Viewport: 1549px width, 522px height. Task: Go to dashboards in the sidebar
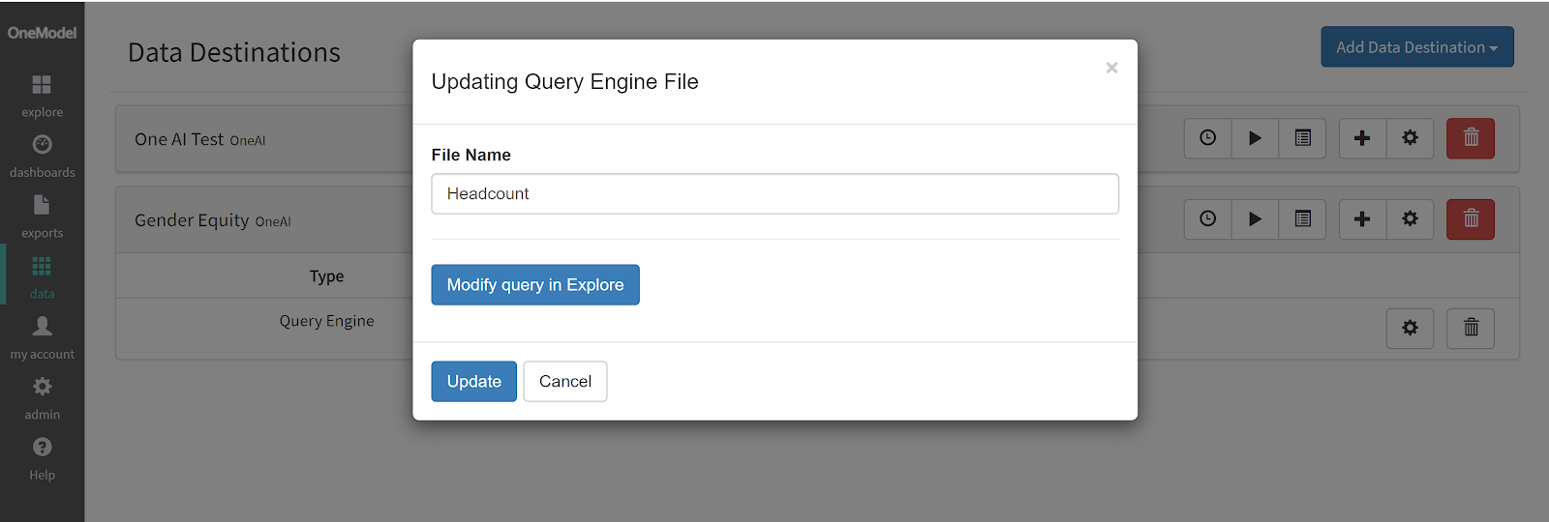pyautogui.click(x=42, y=156)
